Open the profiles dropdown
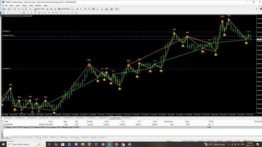262x147 pixels. [10, 9]
